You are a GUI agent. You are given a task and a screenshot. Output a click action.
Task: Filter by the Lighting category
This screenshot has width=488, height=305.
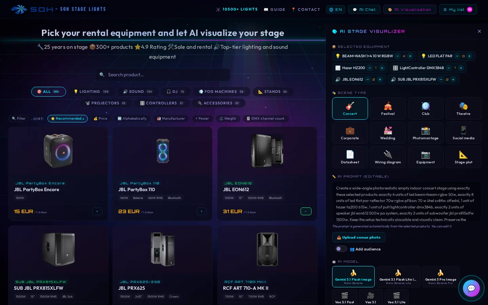click(x=91, y=91)
